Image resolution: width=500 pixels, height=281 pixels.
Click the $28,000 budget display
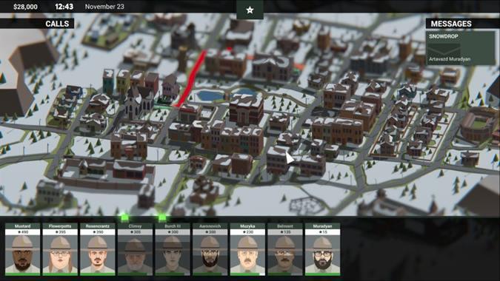point(25,7)
